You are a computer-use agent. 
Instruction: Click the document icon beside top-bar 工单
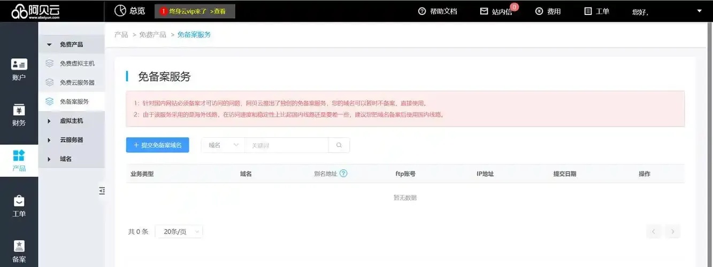click(588, 11)
